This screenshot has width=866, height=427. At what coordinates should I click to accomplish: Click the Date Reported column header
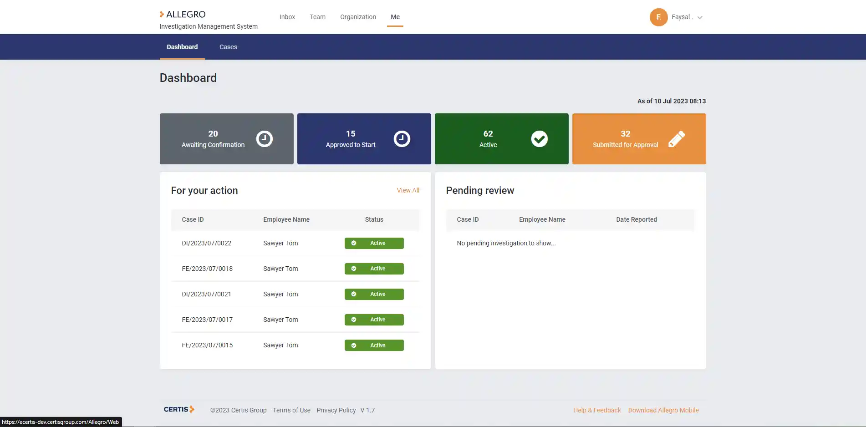637,219
